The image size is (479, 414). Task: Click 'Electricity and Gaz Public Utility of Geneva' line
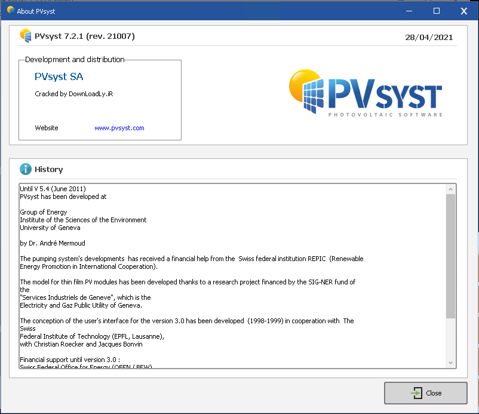81,305
